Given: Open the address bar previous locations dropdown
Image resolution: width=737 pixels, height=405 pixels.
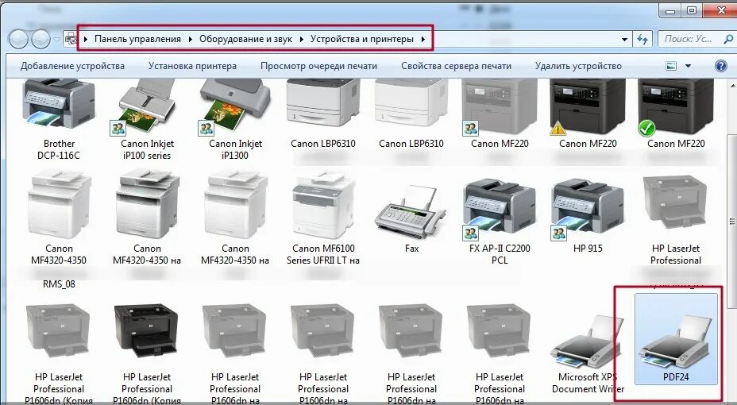Looking at the screenshot, I should [624, 40].
